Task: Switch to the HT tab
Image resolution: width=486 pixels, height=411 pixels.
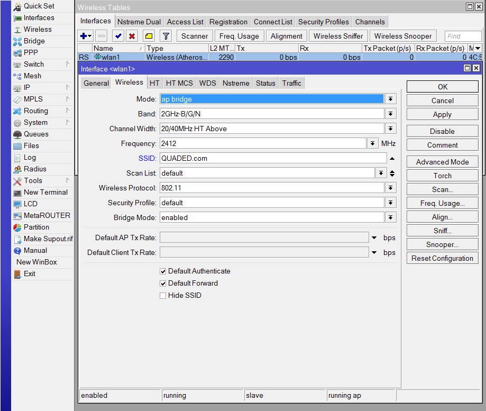Action: coord(154,83)
